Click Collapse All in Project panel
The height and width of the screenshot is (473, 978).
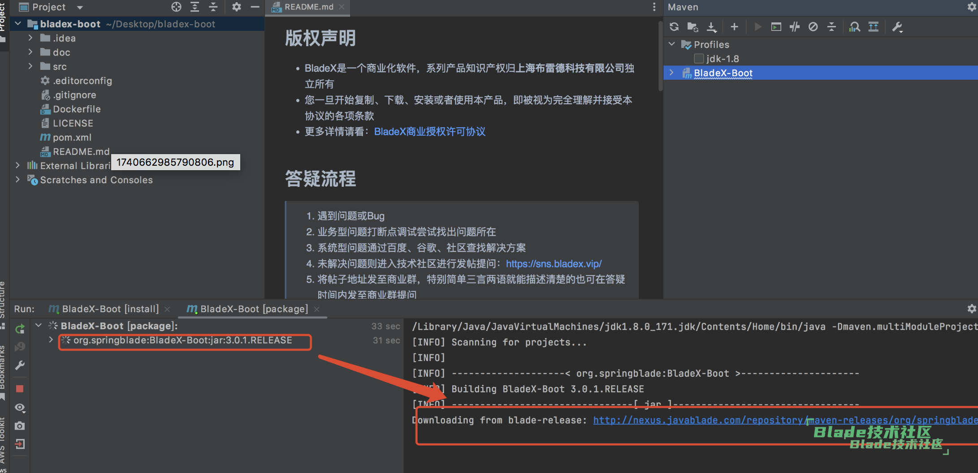point(213,7)
